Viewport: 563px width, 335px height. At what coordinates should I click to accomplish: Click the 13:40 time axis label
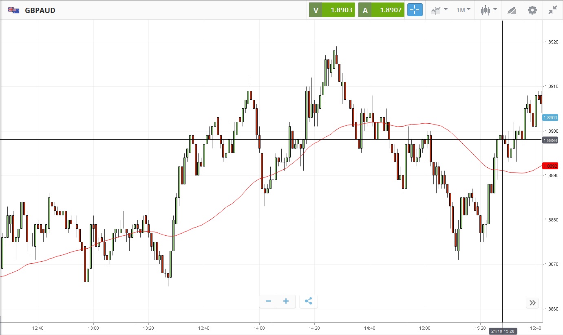click(204, 328)
